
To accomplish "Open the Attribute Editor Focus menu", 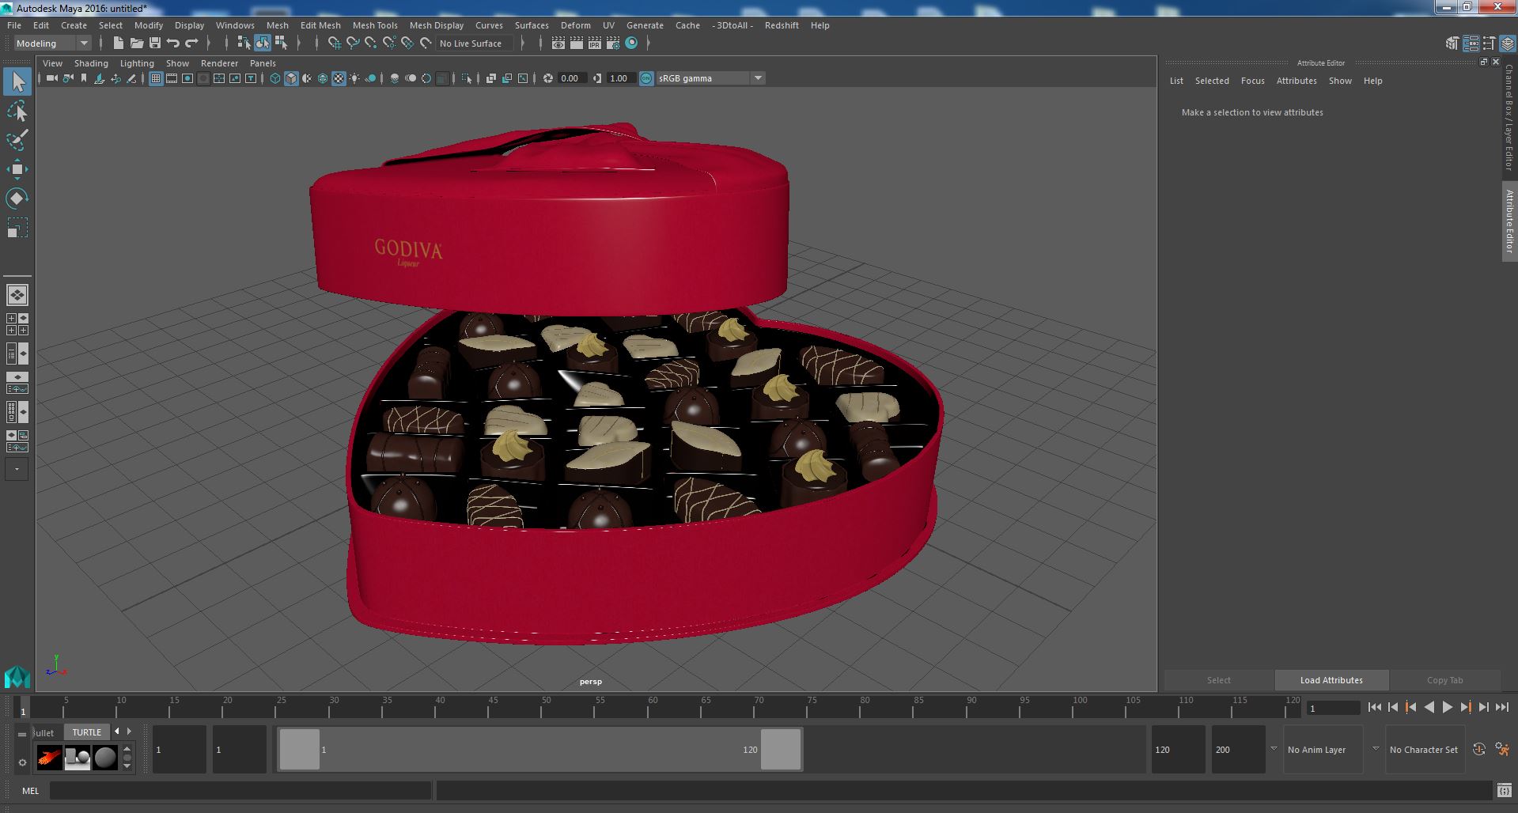I will tap(1252, 81).
